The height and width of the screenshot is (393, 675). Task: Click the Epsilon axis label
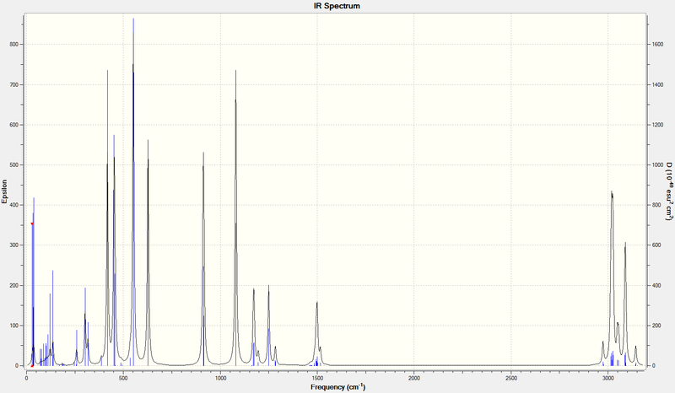pos(5,191)
